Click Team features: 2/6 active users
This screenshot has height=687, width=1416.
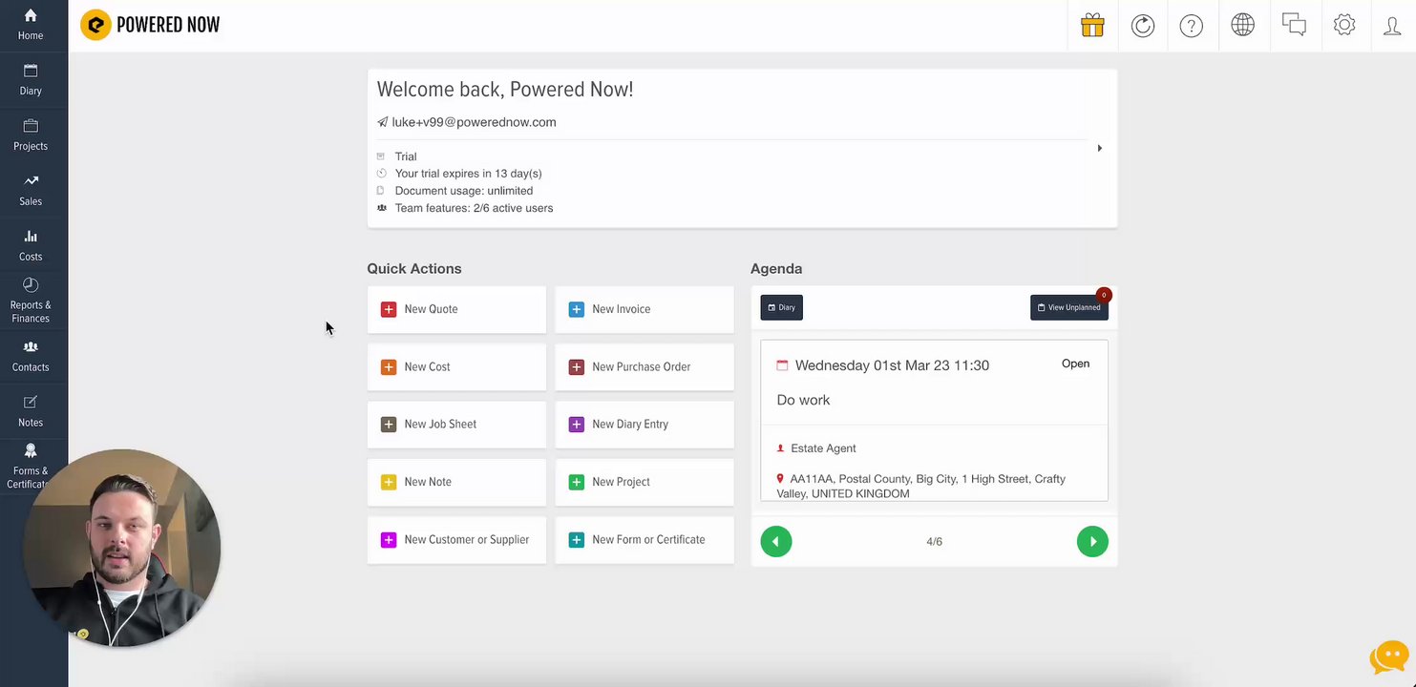point(474,208)
